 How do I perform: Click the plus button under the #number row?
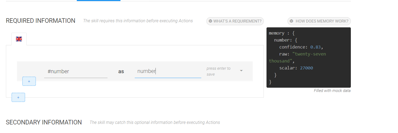click(x=29, y=81)
